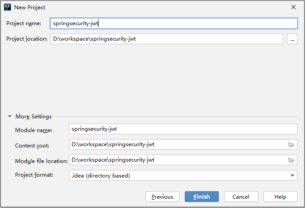Focus the Project name input field
The image size is (305, 208).
(x=174, y=23)
